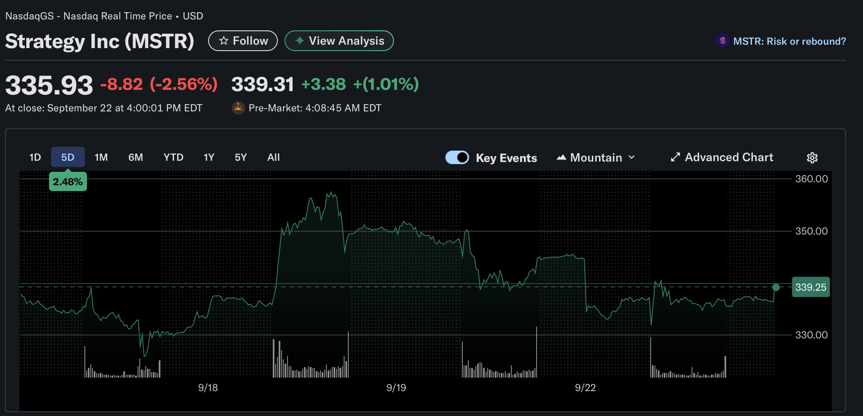
Task: Select the All time range
Action: click(273, 157)
